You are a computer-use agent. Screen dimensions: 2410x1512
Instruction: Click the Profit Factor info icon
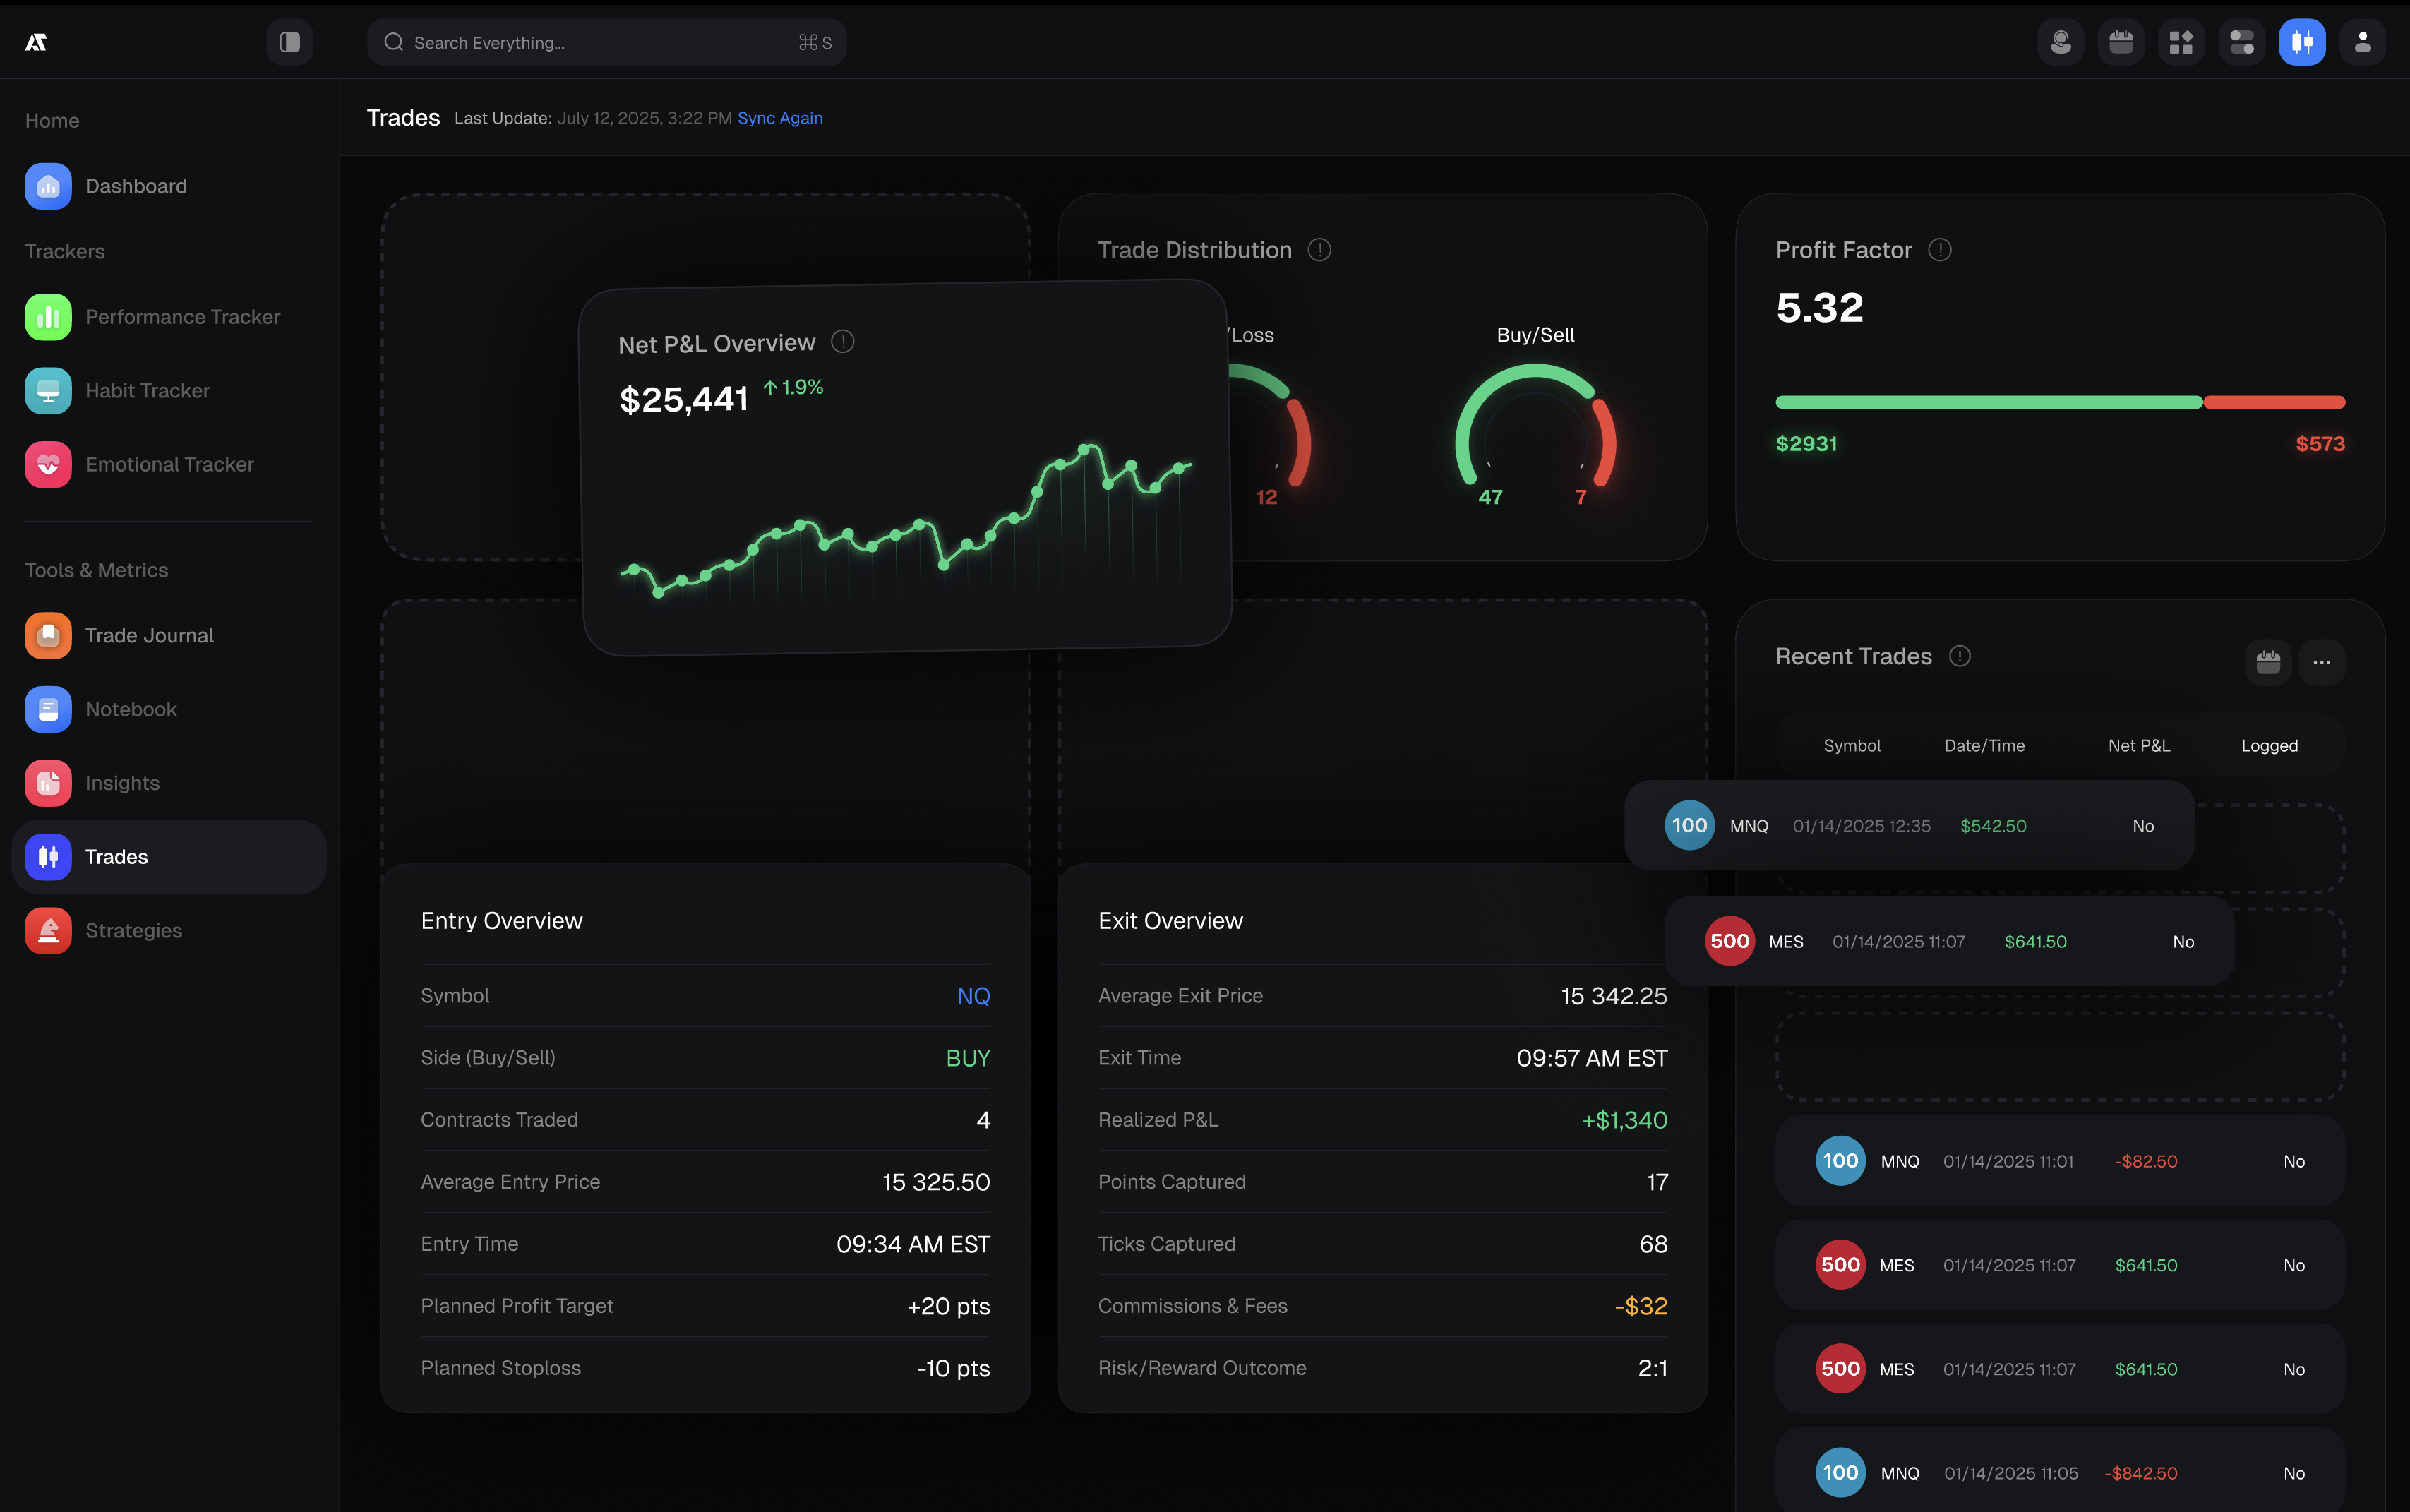1939,250
